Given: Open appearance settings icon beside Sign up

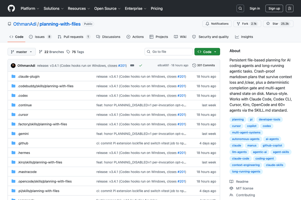Looking at the screenshot, I should pyautogui.click(x=290, y=8).
